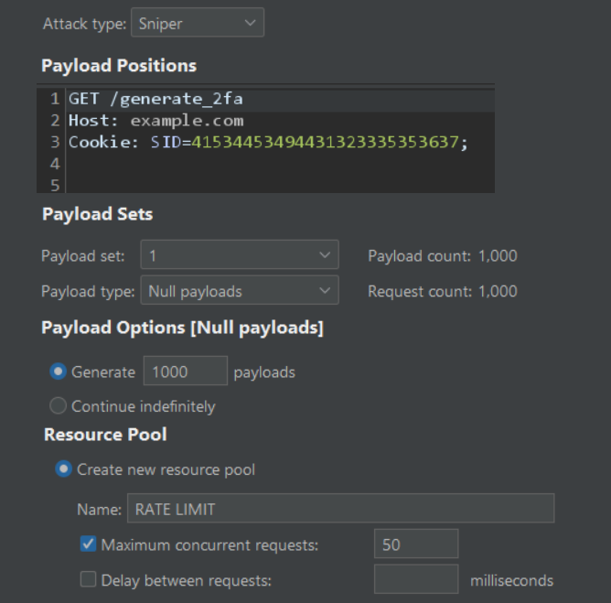This screenshot has width=611, height=603.
Task: Enable Delay between requests checkbox
Action: coord(88,579)
